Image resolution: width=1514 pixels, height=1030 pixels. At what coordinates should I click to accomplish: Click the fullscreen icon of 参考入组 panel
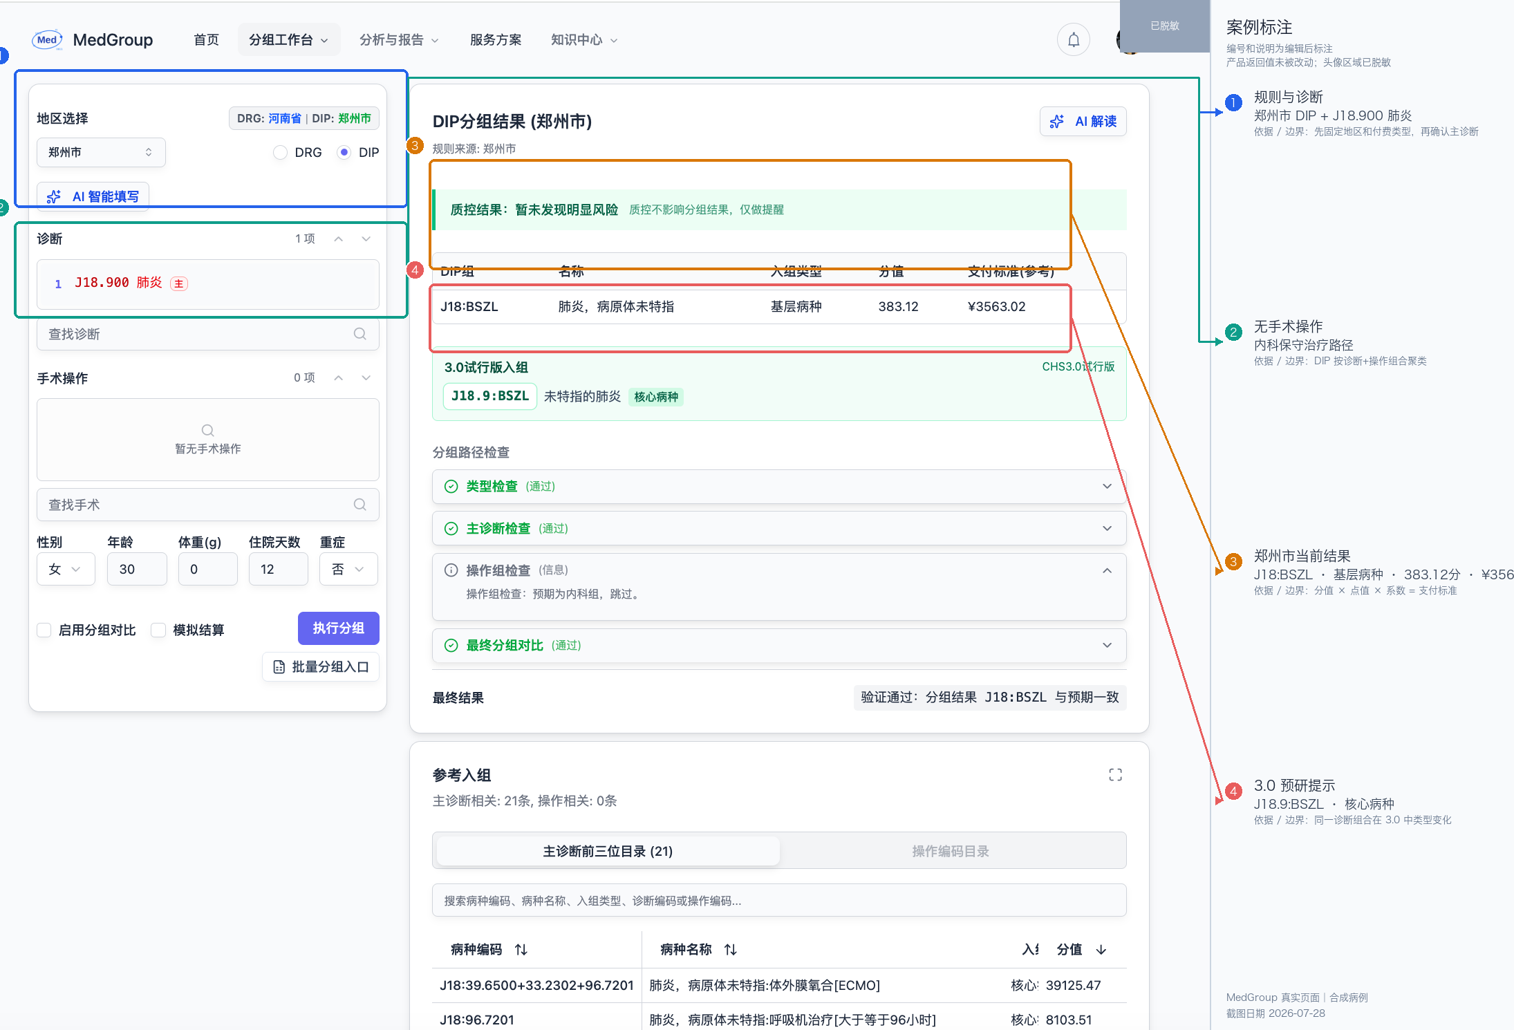pos(1115,775)
